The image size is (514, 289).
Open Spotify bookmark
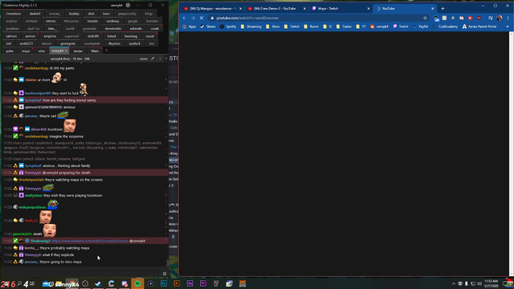click(228, 26)
